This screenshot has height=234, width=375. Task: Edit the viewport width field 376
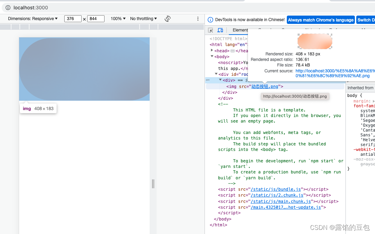coord(73,19)
